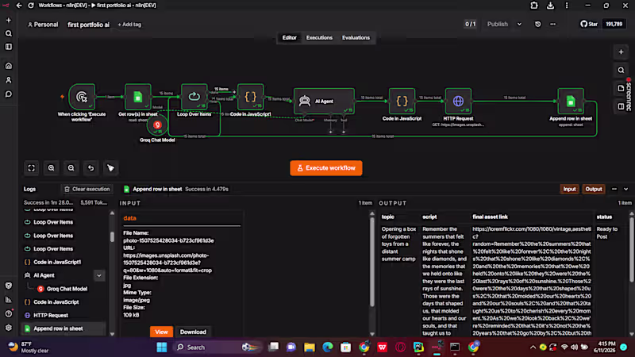635x357 pixels.
Task: Click Clear execution button
Action: [87, 189]
